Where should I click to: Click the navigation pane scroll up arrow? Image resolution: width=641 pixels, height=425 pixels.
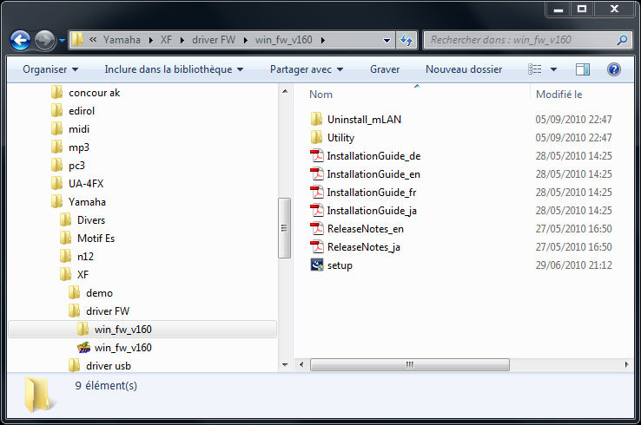click(x=285, y=91)
